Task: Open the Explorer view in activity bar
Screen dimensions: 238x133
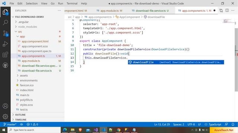Action: 5,12
